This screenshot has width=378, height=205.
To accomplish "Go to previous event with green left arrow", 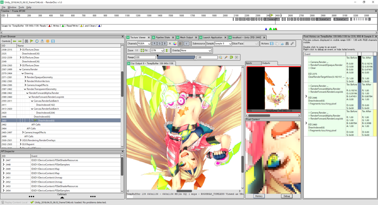I will 14,41.
